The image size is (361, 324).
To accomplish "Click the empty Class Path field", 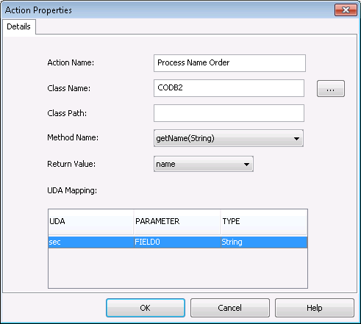I will point(229,113).
